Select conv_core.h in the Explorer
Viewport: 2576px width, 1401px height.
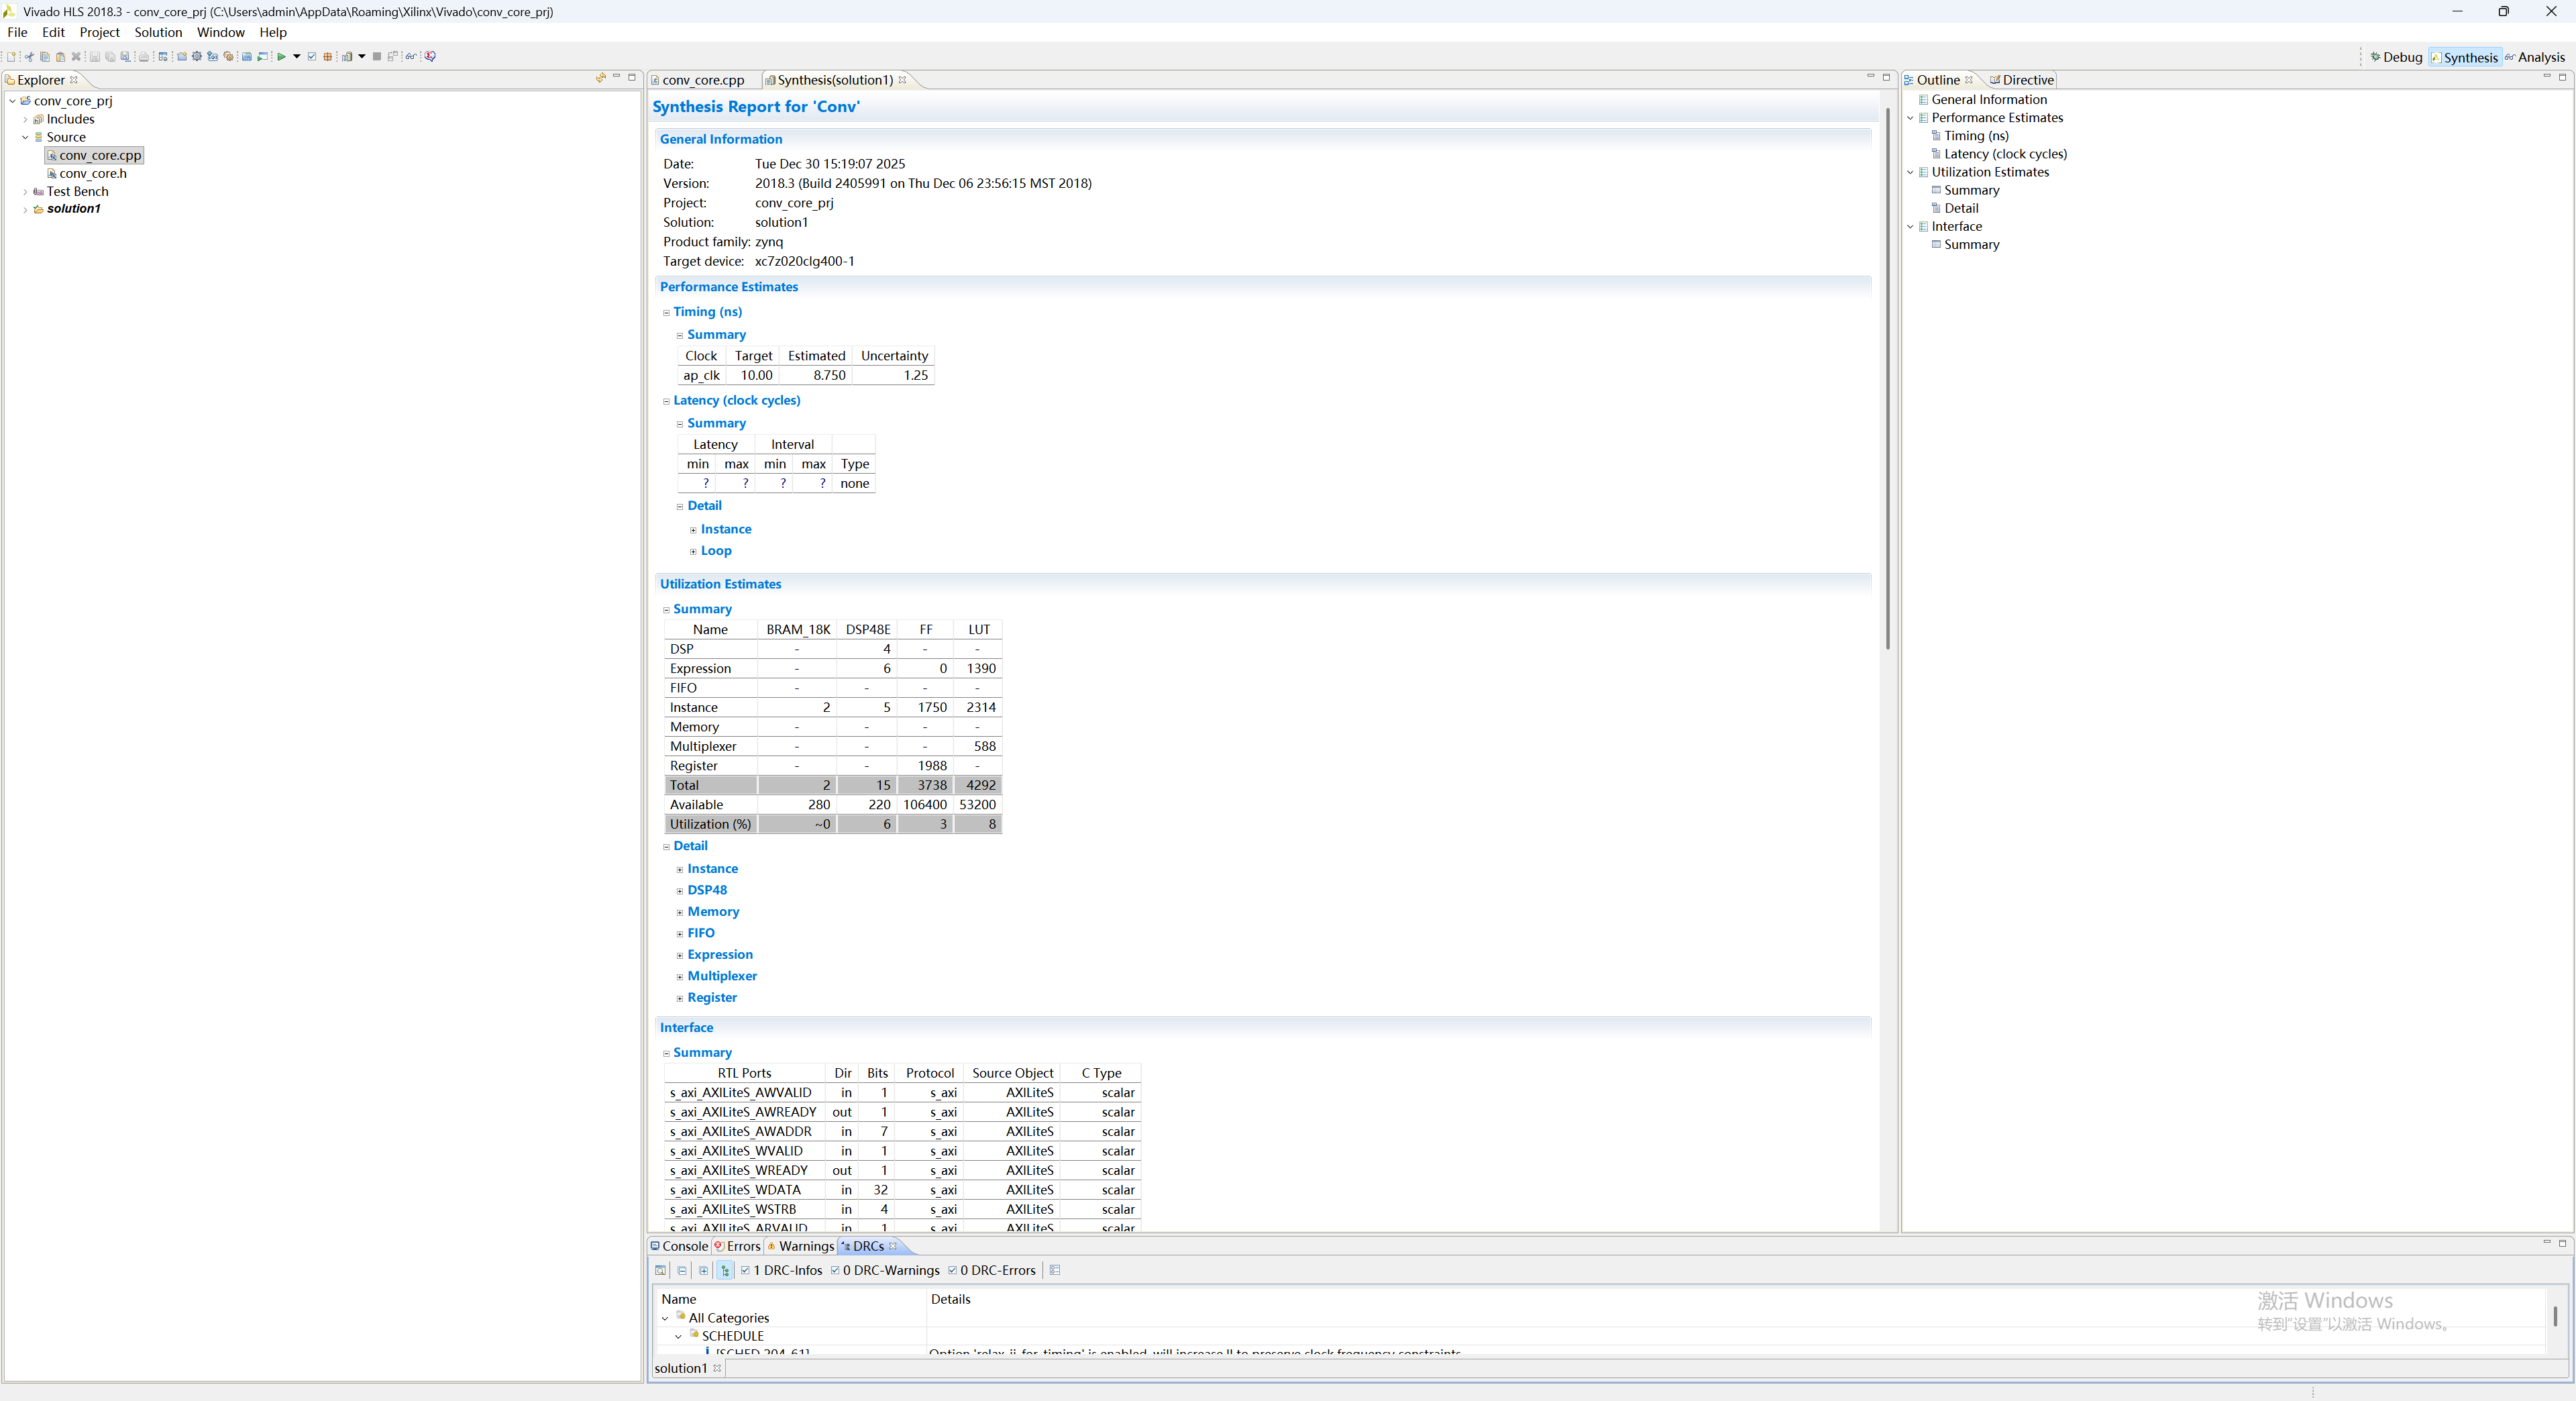[92, 173]
